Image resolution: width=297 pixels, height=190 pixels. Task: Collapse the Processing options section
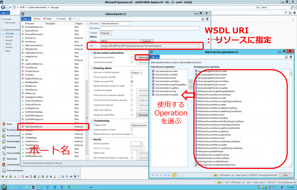point(91,68)
